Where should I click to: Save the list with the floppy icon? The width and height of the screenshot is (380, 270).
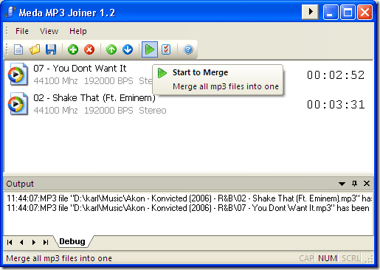[51, 49]
